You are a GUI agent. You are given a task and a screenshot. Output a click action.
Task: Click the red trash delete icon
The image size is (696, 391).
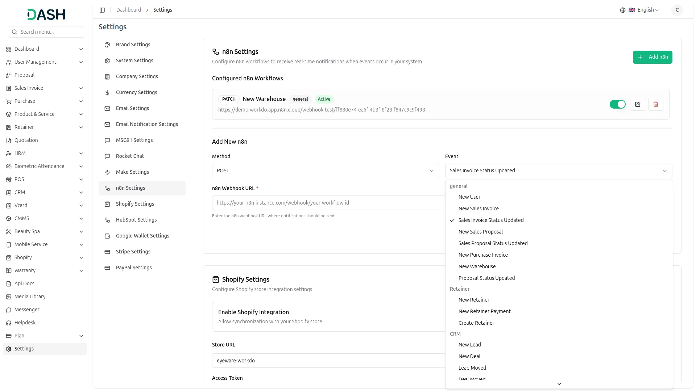pyautogui.click(x=656, y=104)
